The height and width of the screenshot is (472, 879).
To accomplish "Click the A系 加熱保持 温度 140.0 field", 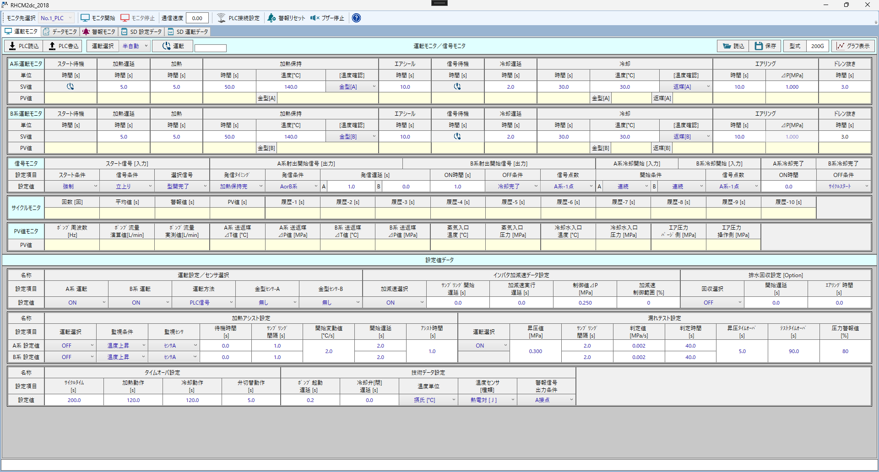I will (x=291, y=87).
